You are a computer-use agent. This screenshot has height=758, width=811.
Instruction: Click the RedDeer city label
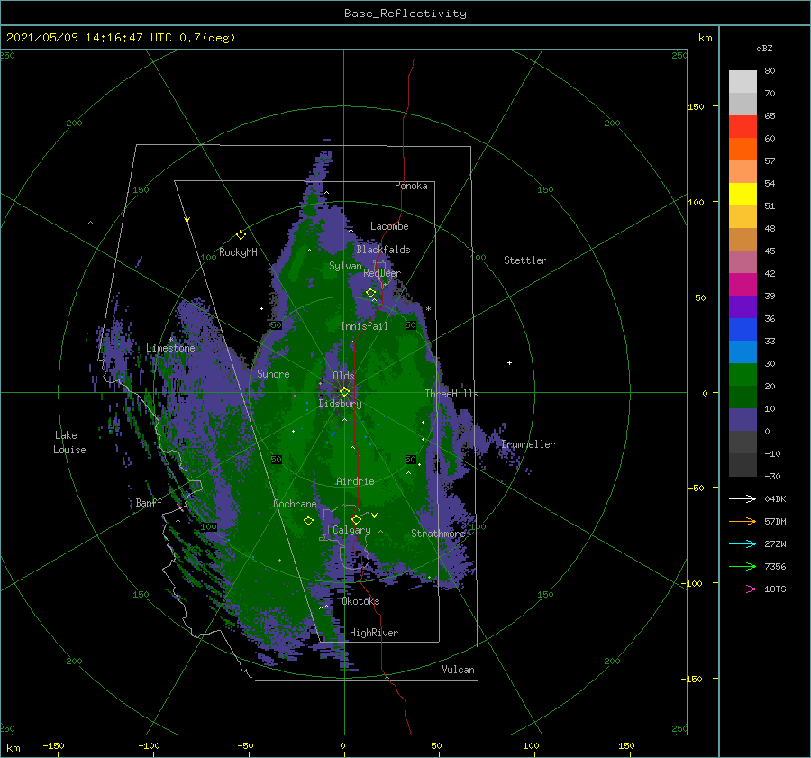point(382,273)
